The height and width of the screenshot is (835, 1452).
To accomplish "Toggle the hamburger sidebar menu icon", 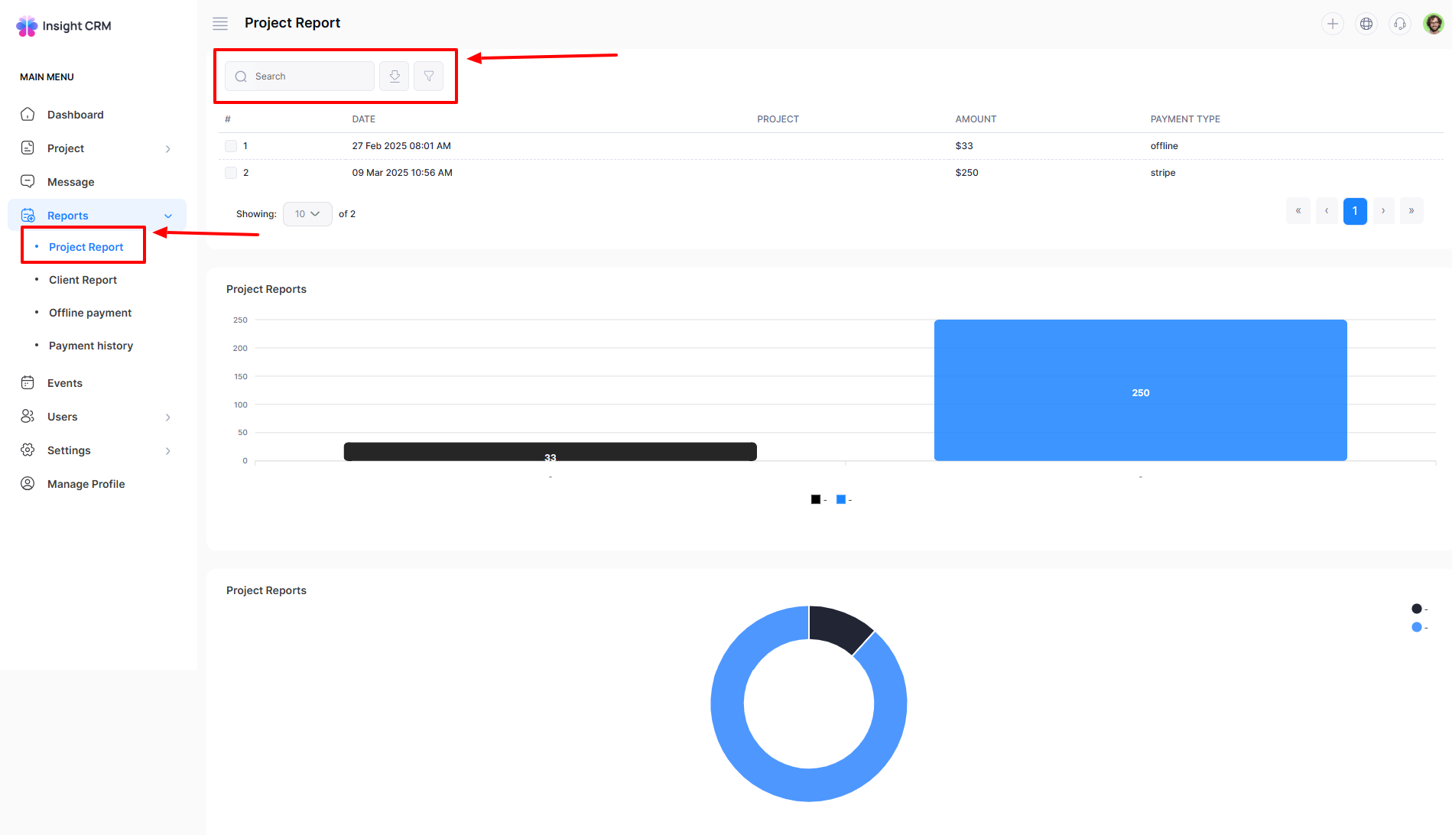I will (220, 24).
